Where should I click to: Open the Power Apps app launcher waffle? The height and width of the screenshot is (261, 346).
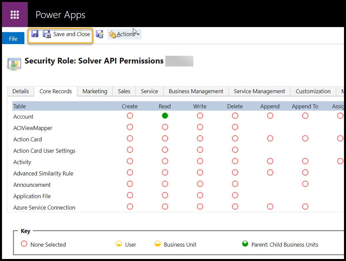pyautogui.click(x=15, y=15)
